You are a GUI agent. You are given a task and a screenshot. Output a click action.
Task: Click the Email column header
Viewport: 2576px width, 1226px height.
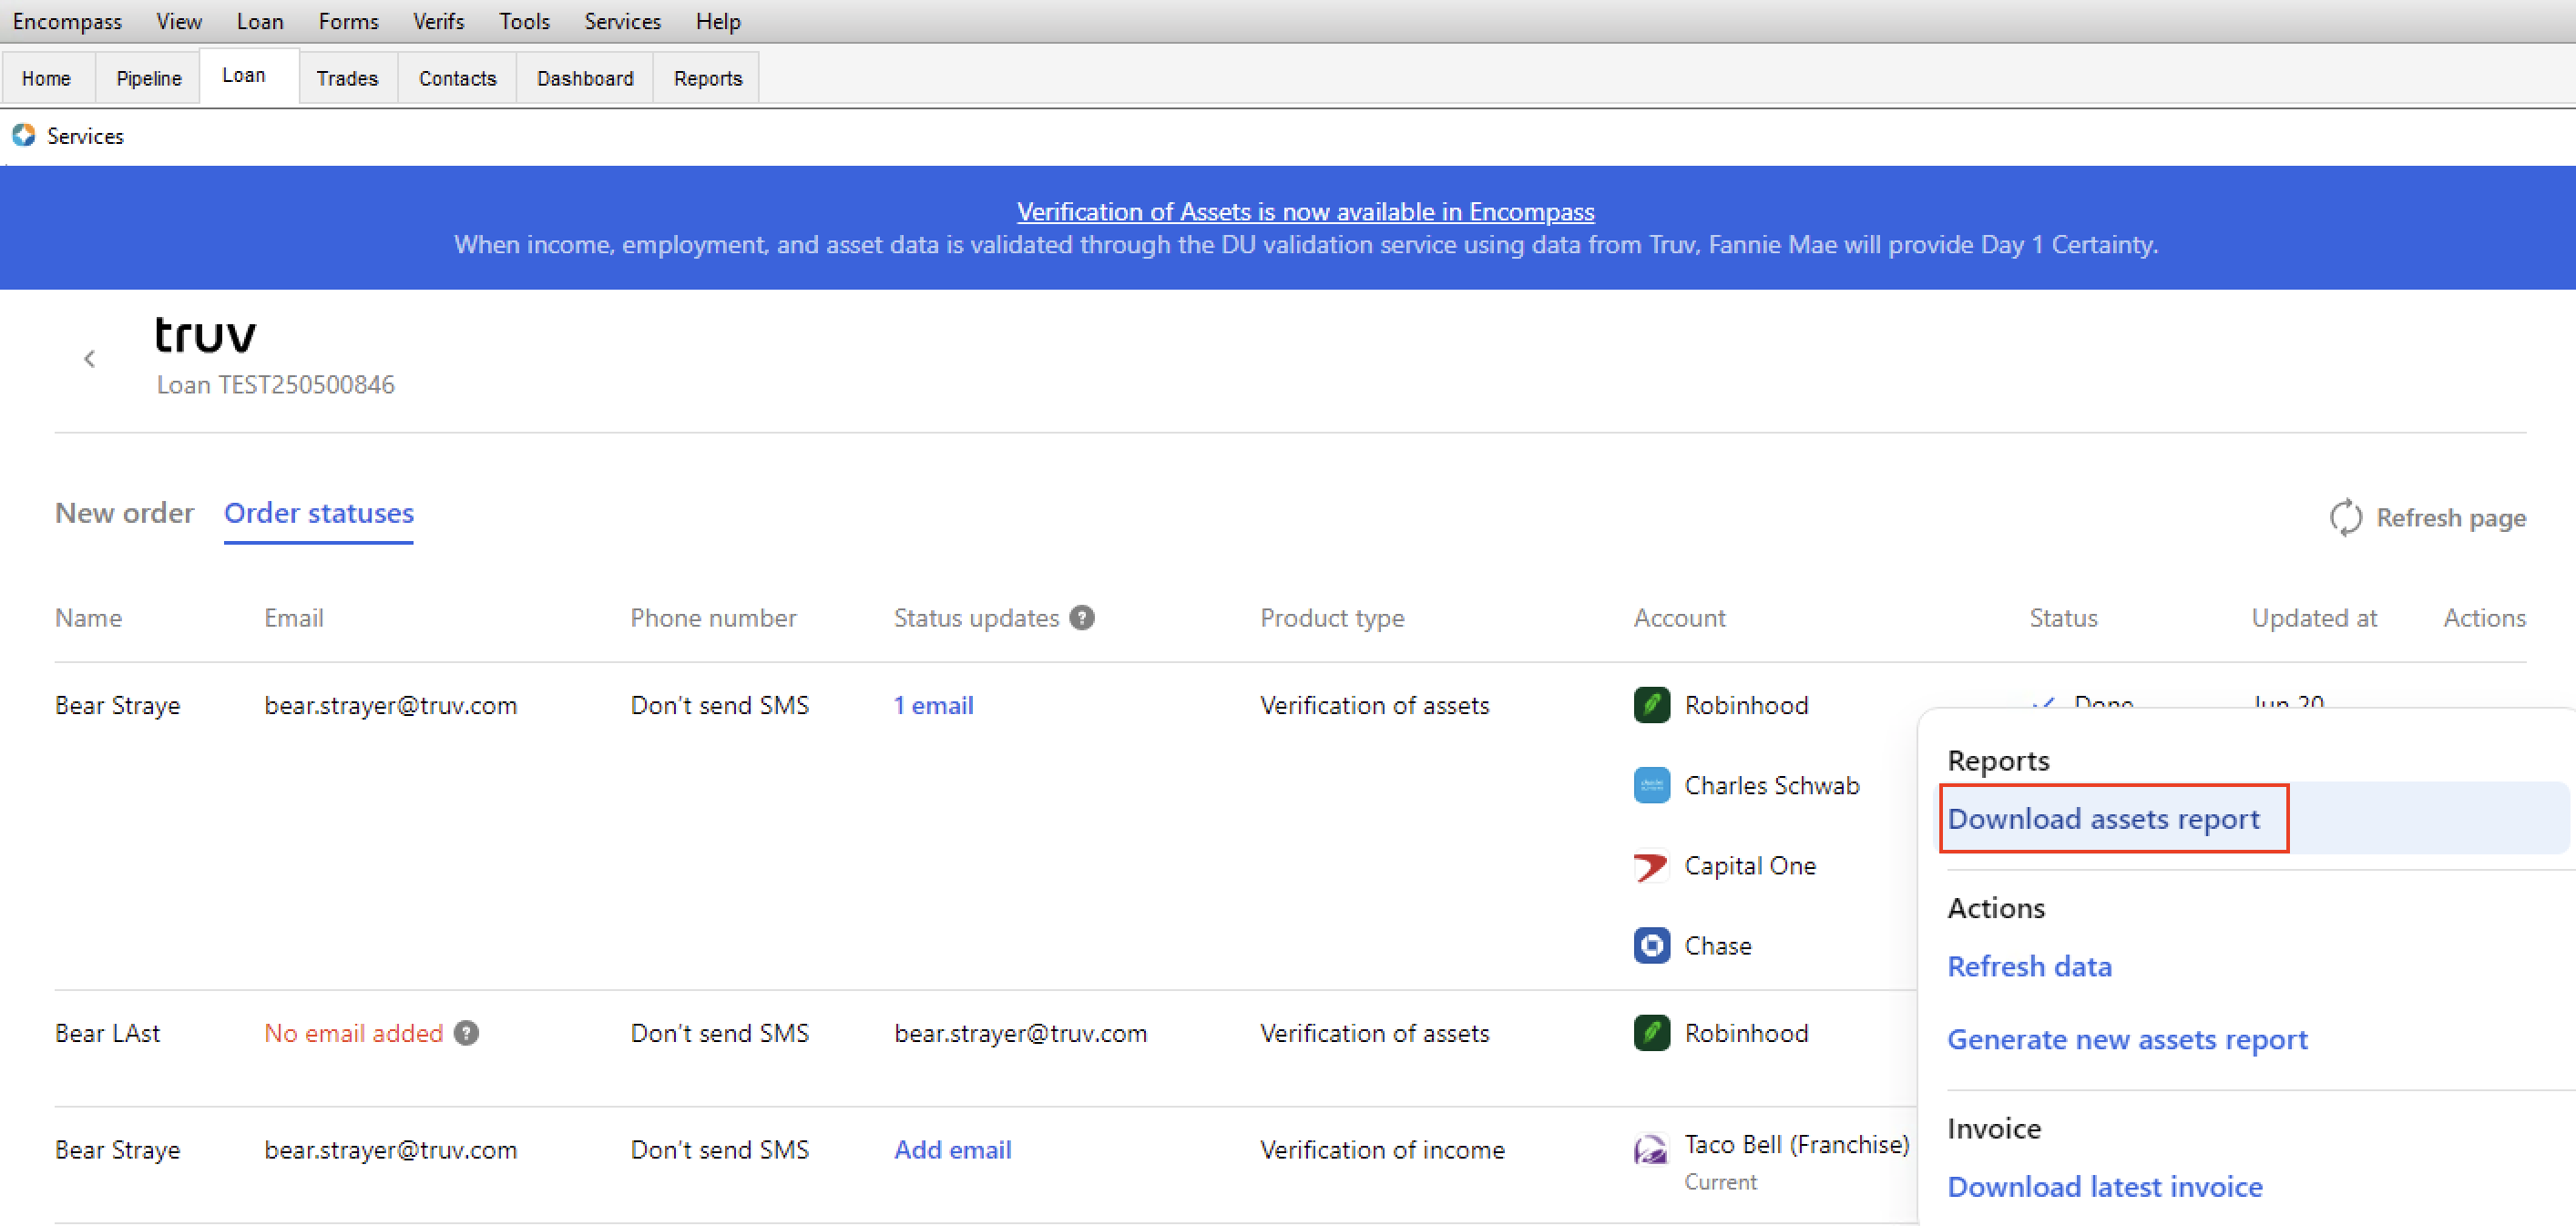point(294,618)
